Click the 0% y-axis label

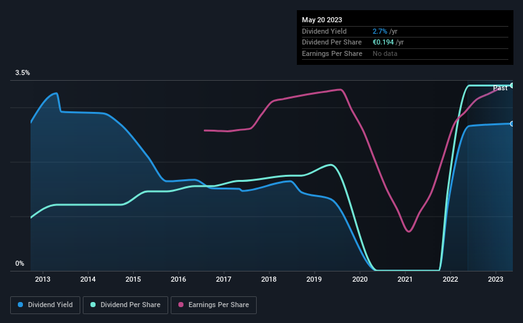click(x=20, y=263)
